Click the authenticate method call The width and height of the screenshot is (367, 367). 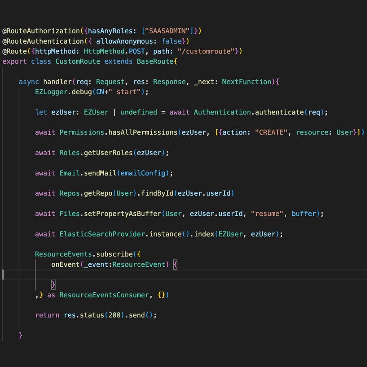point(279,112)
